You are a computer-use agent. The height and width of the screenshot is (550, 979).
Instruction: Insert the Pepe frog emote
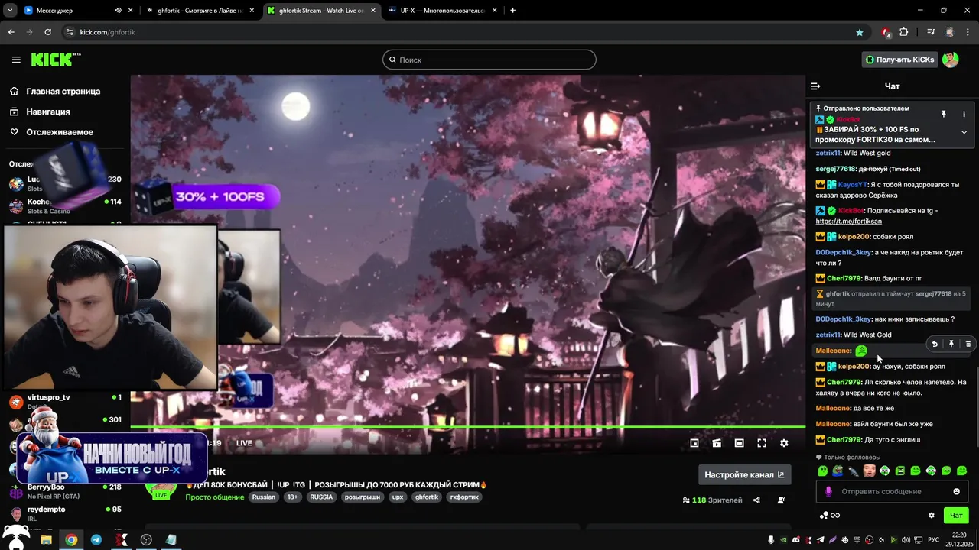pos(838,471)
